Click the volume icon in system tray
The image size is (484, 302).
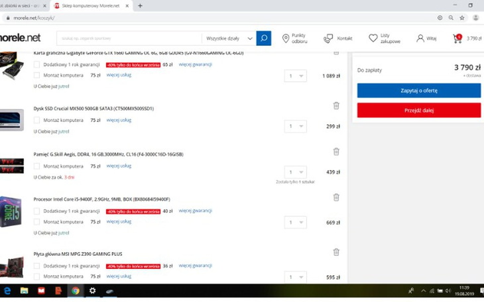coord(448,291)
